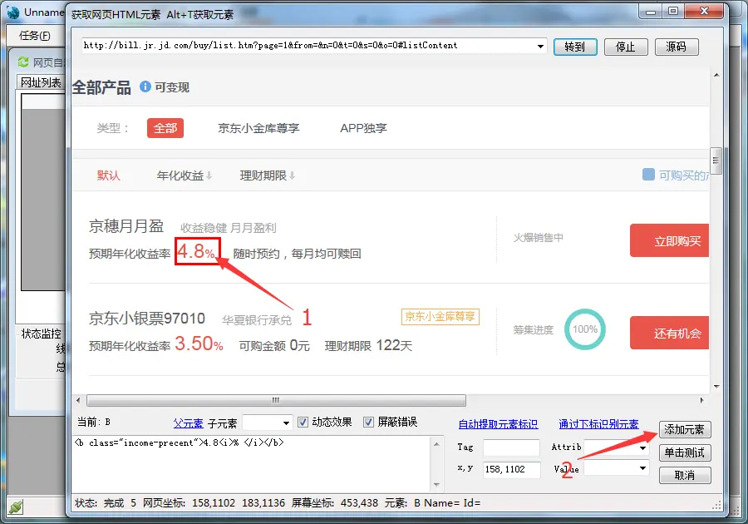Click the 100% progress ring

[585, 329]
